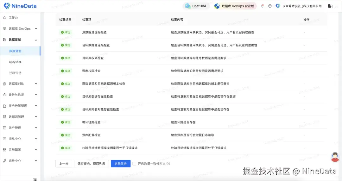Expand the 消息中心 menu chevron
Screen dimensions: 342x181
click(x=36, y=139)
